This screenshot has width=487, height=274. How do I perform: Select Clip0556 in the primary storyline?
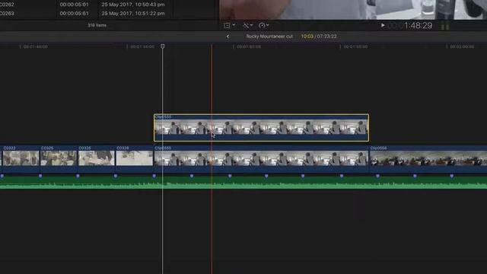(x=428, y=158)
